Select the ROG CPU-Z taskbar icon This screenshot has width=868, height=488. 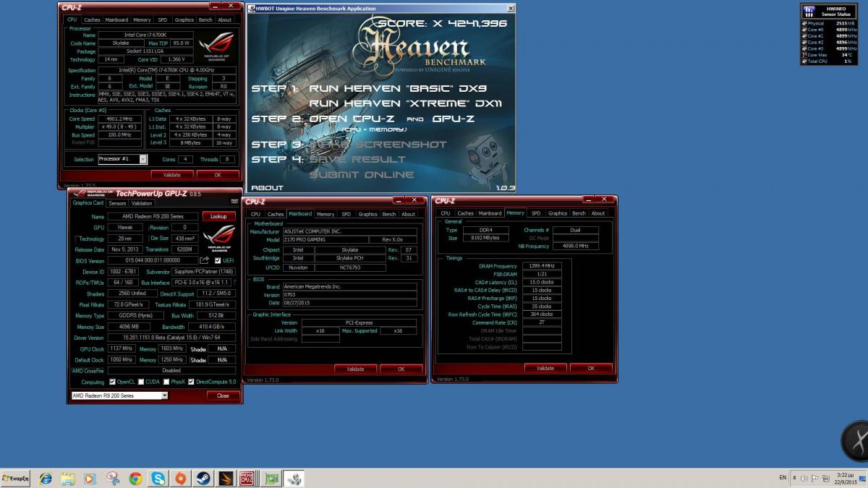[247, 479]
